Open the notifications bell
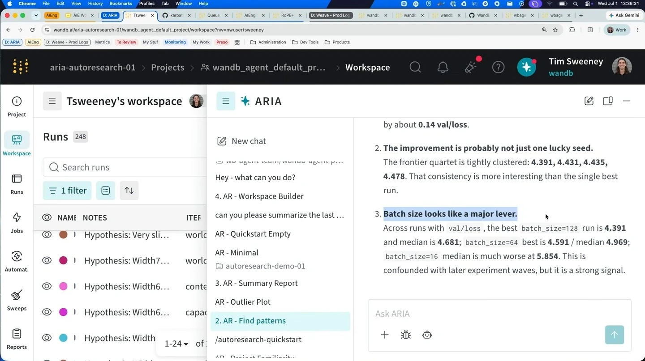The height and width of the screenshot is (361, 645). pyautogui.click(x=443, y=67)
